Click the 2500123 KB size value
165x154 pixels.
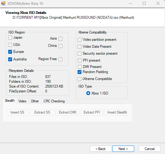(x=54, y=86)
